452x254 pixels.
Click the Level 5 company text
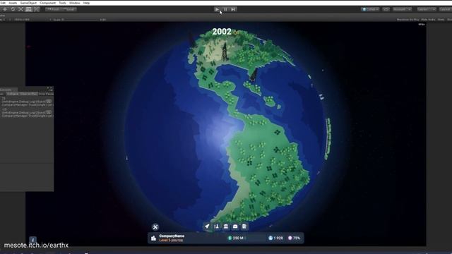pyautogui.click(x=171, y=240)
